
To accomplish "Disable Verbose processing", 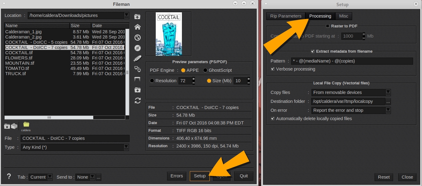I will coord(272,69).
